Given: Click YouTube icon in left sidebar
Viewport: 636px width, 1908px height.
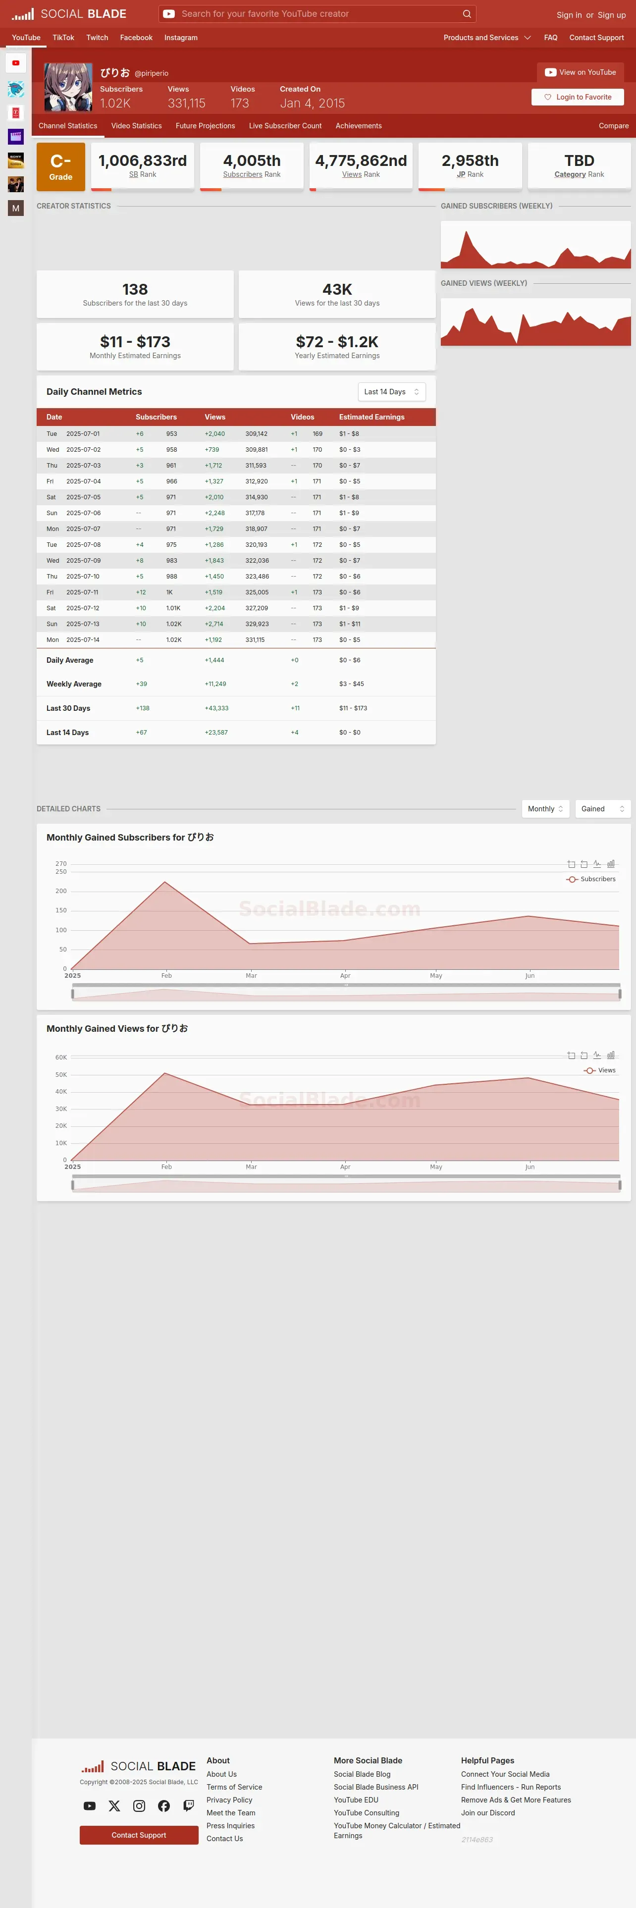Looking at the screenshot, I should coord(15,63).
